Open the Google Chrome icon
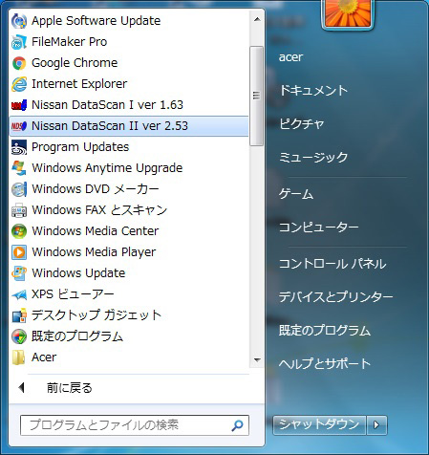This screenshot has height=455, width=429. click(x=19, y=63)
